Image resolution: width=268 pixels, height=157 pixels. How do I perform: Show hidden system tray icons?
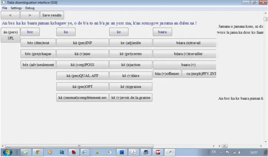click(x=221, y=153)
